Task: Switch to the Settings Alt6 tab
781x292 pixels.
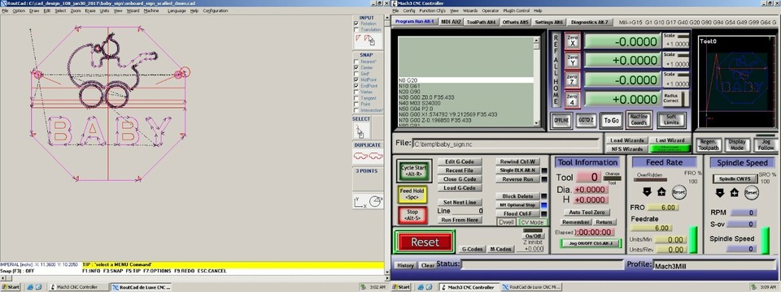Action: [549, 22]
